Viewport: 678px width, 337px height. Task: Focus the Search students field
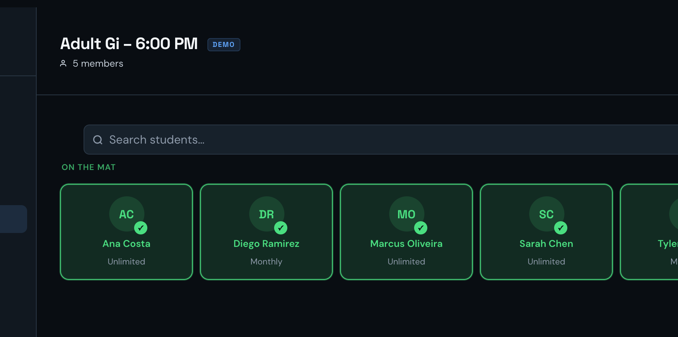click(x=381, y=140)
